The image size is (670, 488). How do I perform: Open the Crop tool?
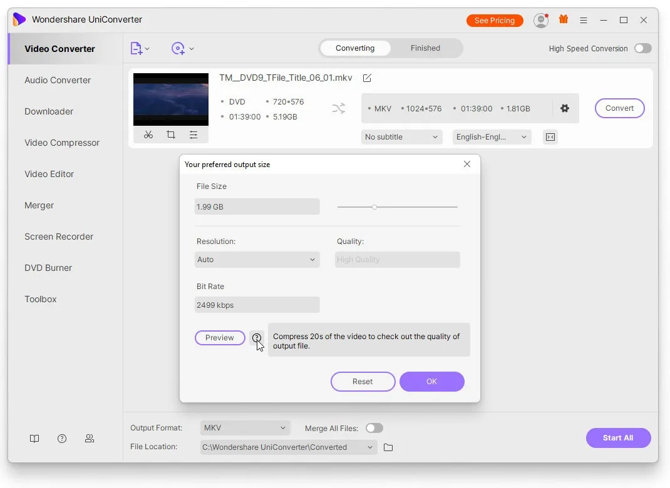pos(171,135)
